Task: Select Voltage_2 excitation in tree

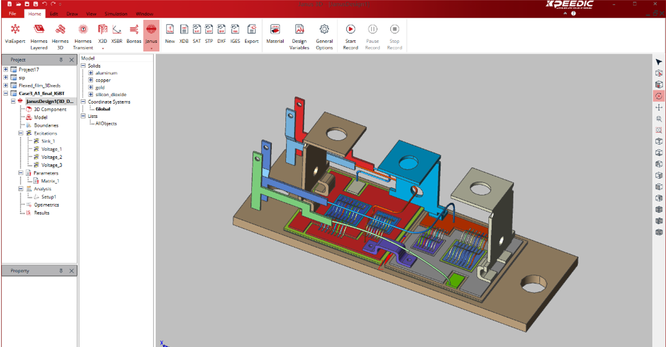Action: (51, 157)
